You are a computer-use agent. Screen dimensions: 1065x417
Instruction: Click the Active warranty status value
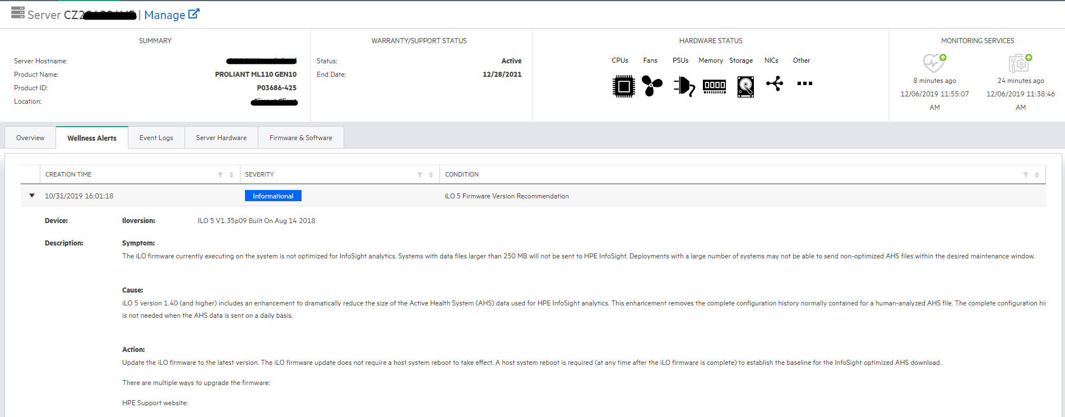tap(511, 61)
